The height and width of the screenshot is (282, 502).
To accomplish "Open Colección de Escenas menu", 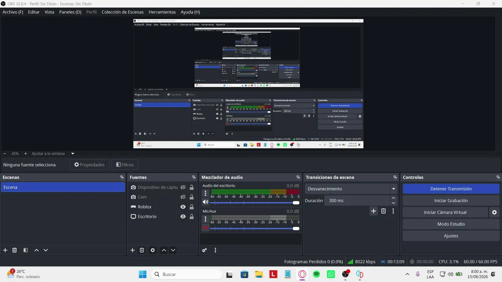I will pos(122,12).
